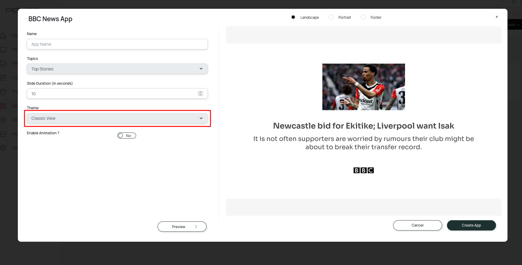This screenshot has height=265, width=522.
Task: Click the Slide Duration stepper arrows
Action: point(201,94)
